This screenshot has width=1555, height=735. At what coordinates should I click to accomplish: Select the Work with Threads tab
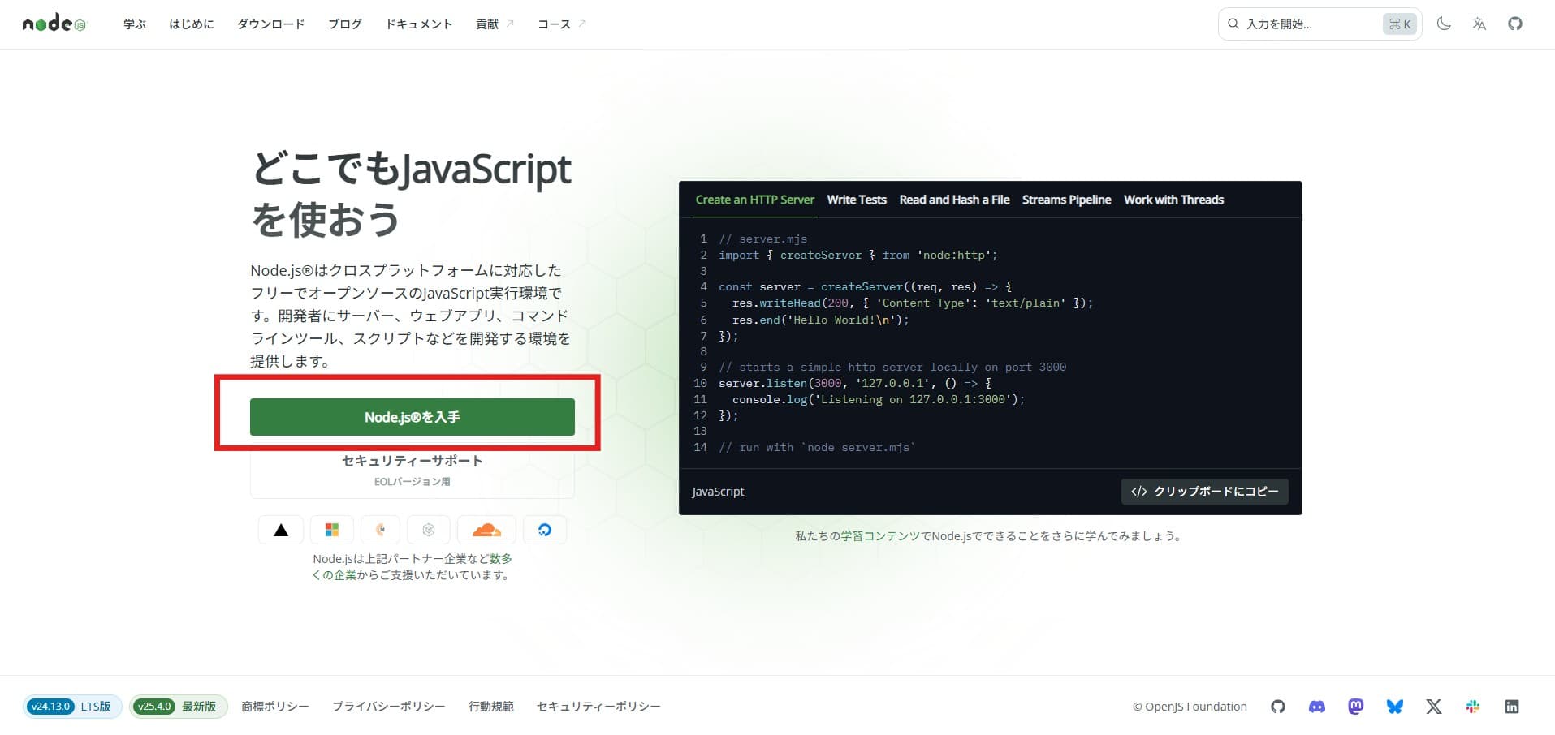[x=1173, y=200]
